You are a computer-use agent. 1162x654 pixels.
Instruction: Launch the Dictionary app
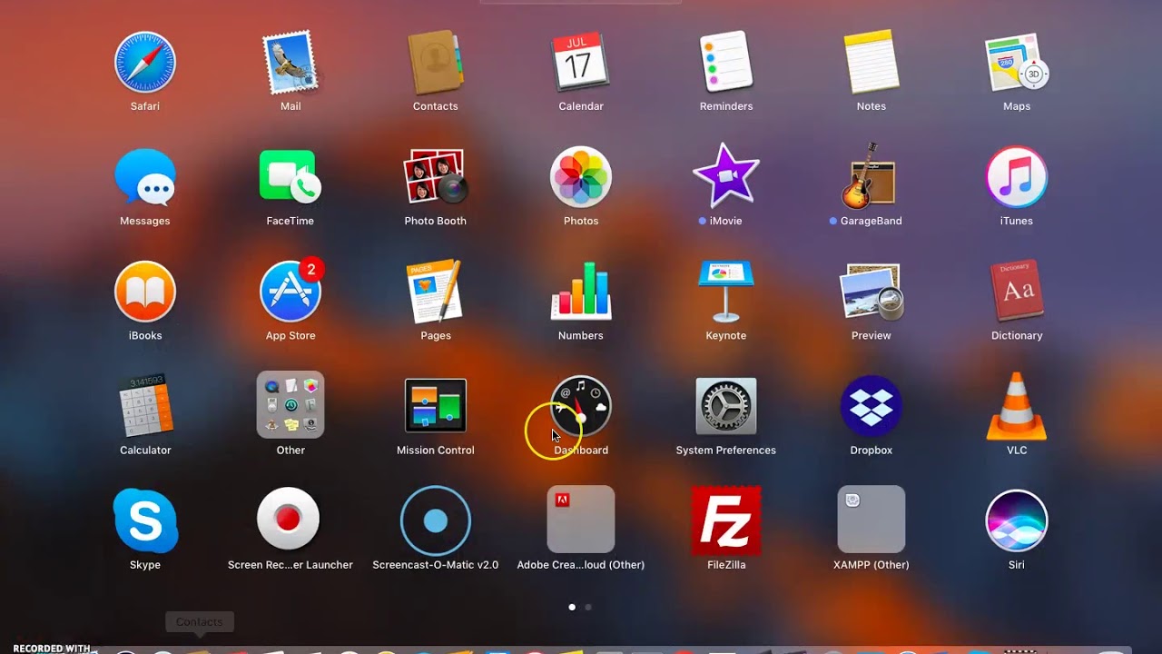pos(1017,292)
